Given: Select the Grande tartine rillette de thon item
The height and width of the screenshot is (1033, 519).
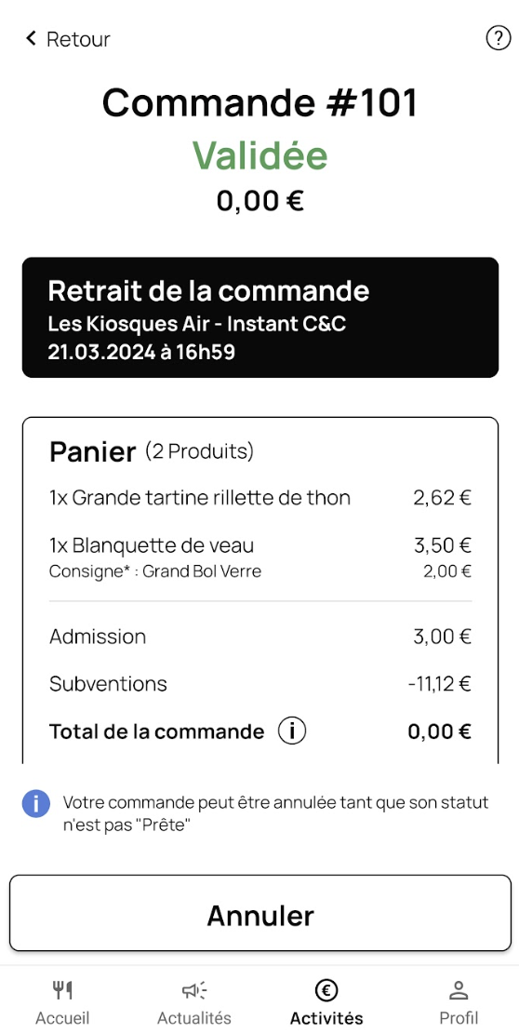Looking at the screenshot, I should coord(260,498).
